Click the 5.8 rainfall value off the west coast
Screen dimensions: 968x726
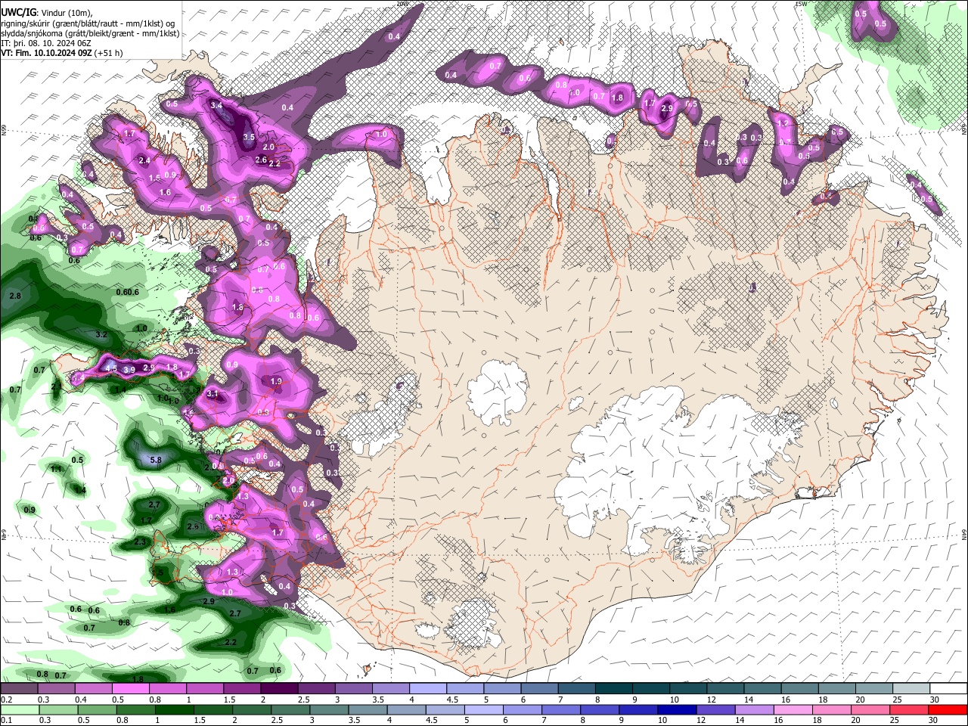pos(157,460)
